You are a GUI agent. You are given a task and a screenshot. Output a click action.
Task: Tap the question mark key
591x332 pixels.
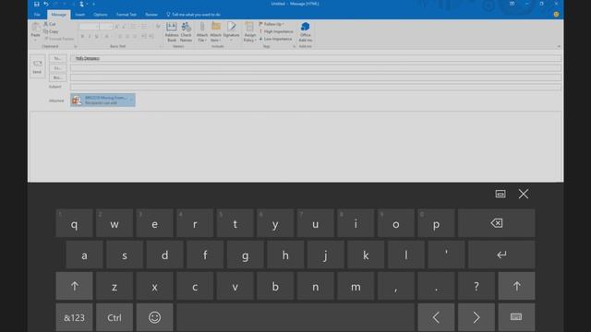coord(476,286)
